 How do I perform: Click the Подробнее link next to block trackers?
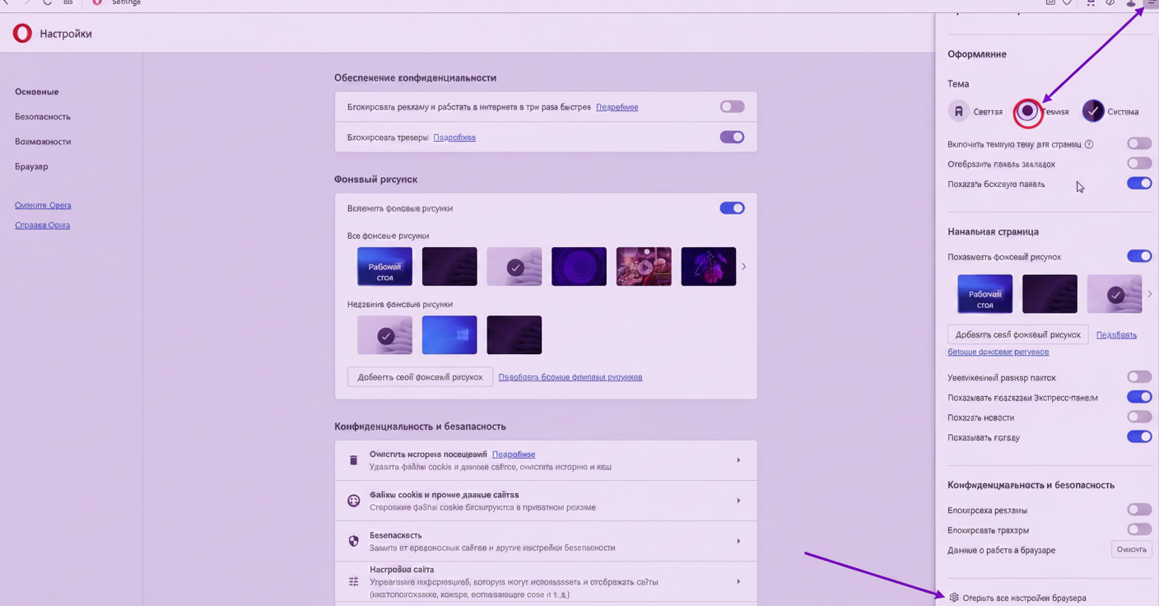(x=454, y=138)
